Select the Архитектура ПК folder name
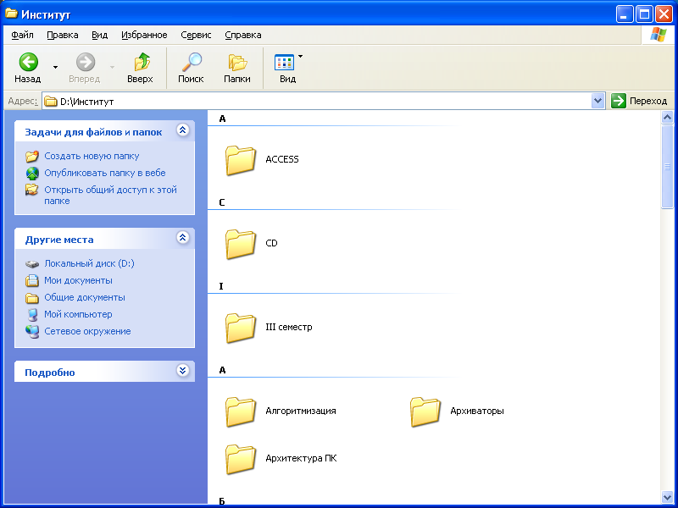The image size is (678, 508). [x=301, y=458]
